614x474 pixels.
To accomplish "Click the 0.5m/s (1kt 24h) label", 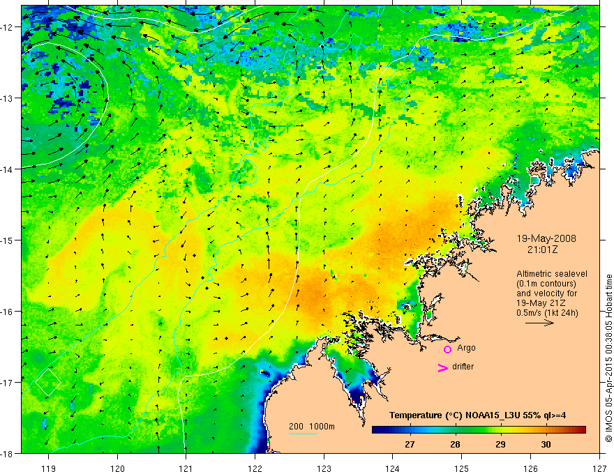I will 547,313.
